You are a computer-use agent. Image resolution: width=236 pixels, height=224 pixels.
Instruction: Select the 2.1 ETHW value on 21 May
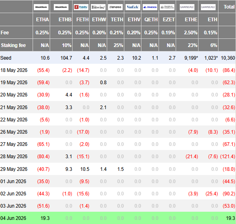[x=103, y=108]
